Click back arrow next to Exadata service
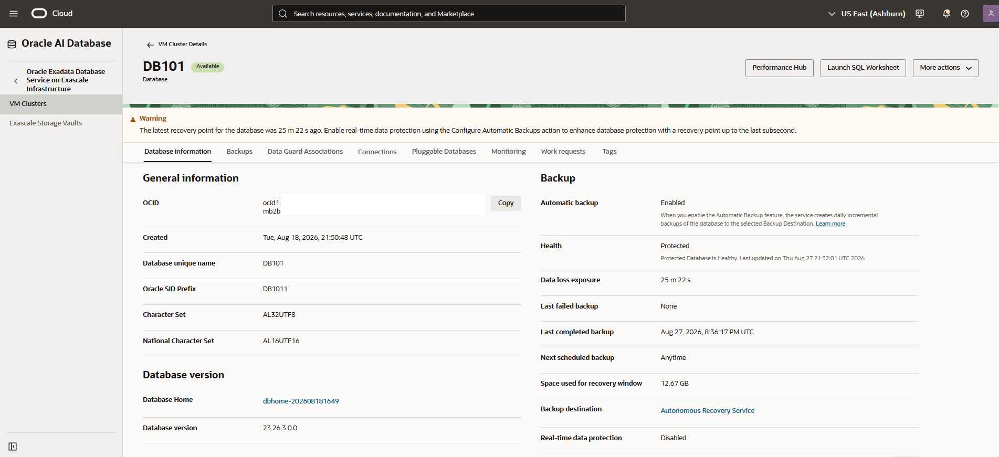This screenshot has height=457, width=999. click(16, 81)
